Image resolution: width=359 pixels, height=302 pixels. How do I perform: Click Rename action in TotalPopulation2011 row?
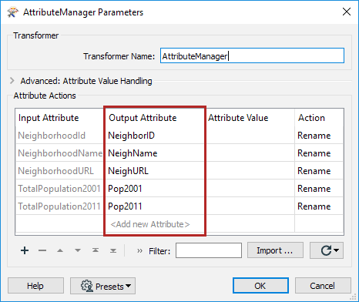[319, 206]
